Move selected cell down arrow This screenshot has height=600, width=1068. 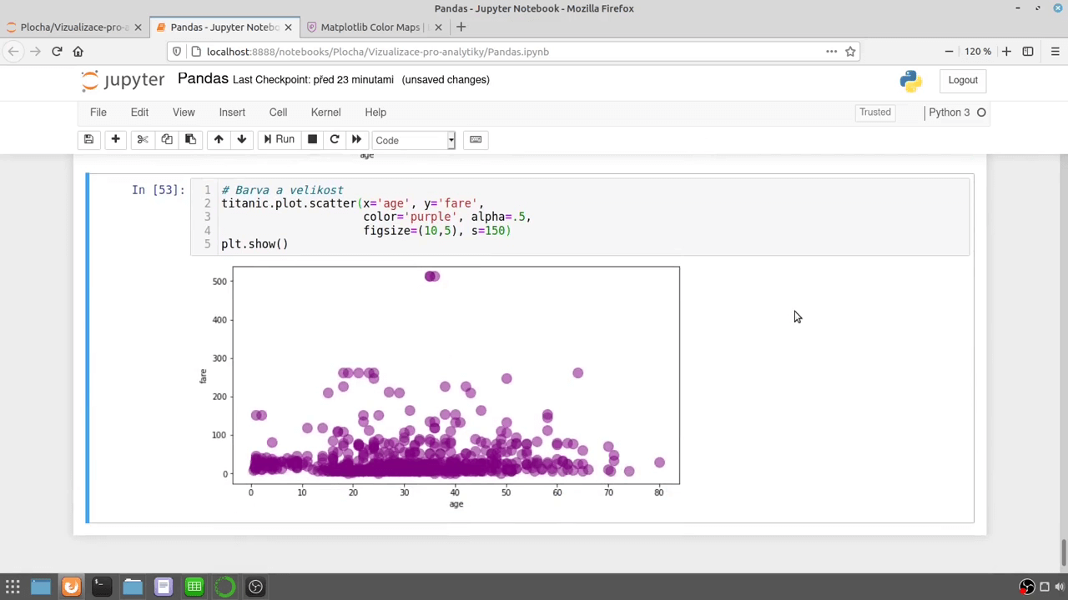[242, 140]
